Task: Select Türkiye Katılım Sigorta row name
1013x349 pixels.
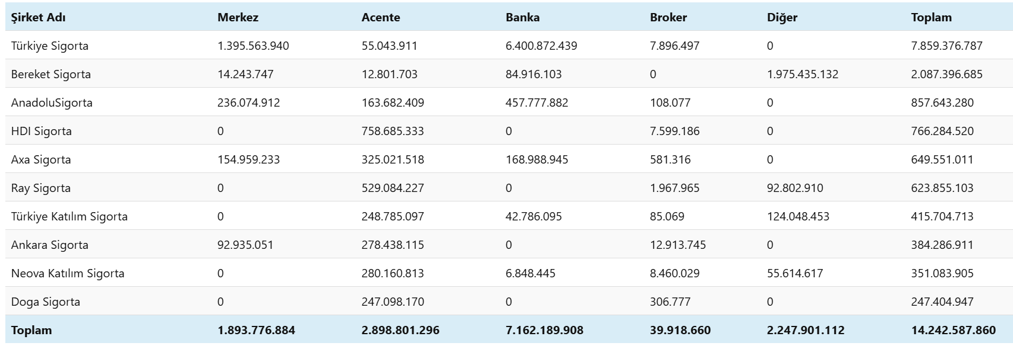Action: (69, 216)
